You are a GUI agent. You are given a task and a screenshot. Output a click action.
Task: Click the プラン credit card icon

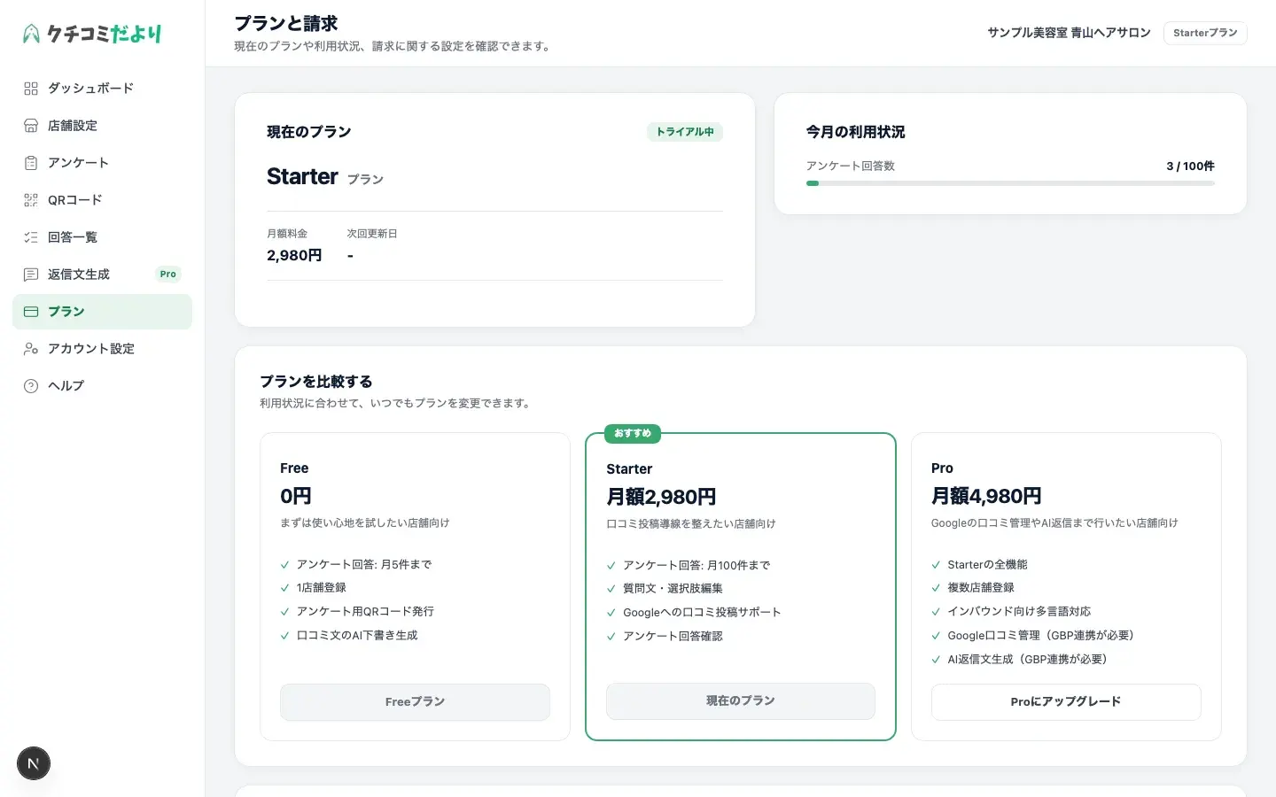(31, 312)
